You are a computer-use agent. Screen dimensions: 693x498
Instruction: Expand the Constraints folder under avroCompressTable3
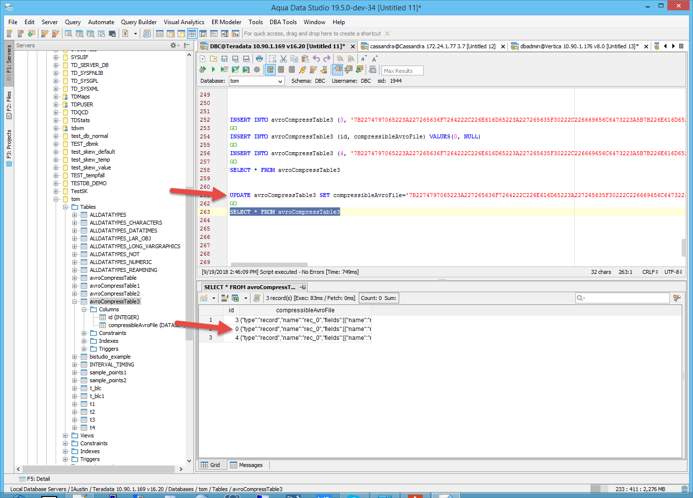coord(84,333)
